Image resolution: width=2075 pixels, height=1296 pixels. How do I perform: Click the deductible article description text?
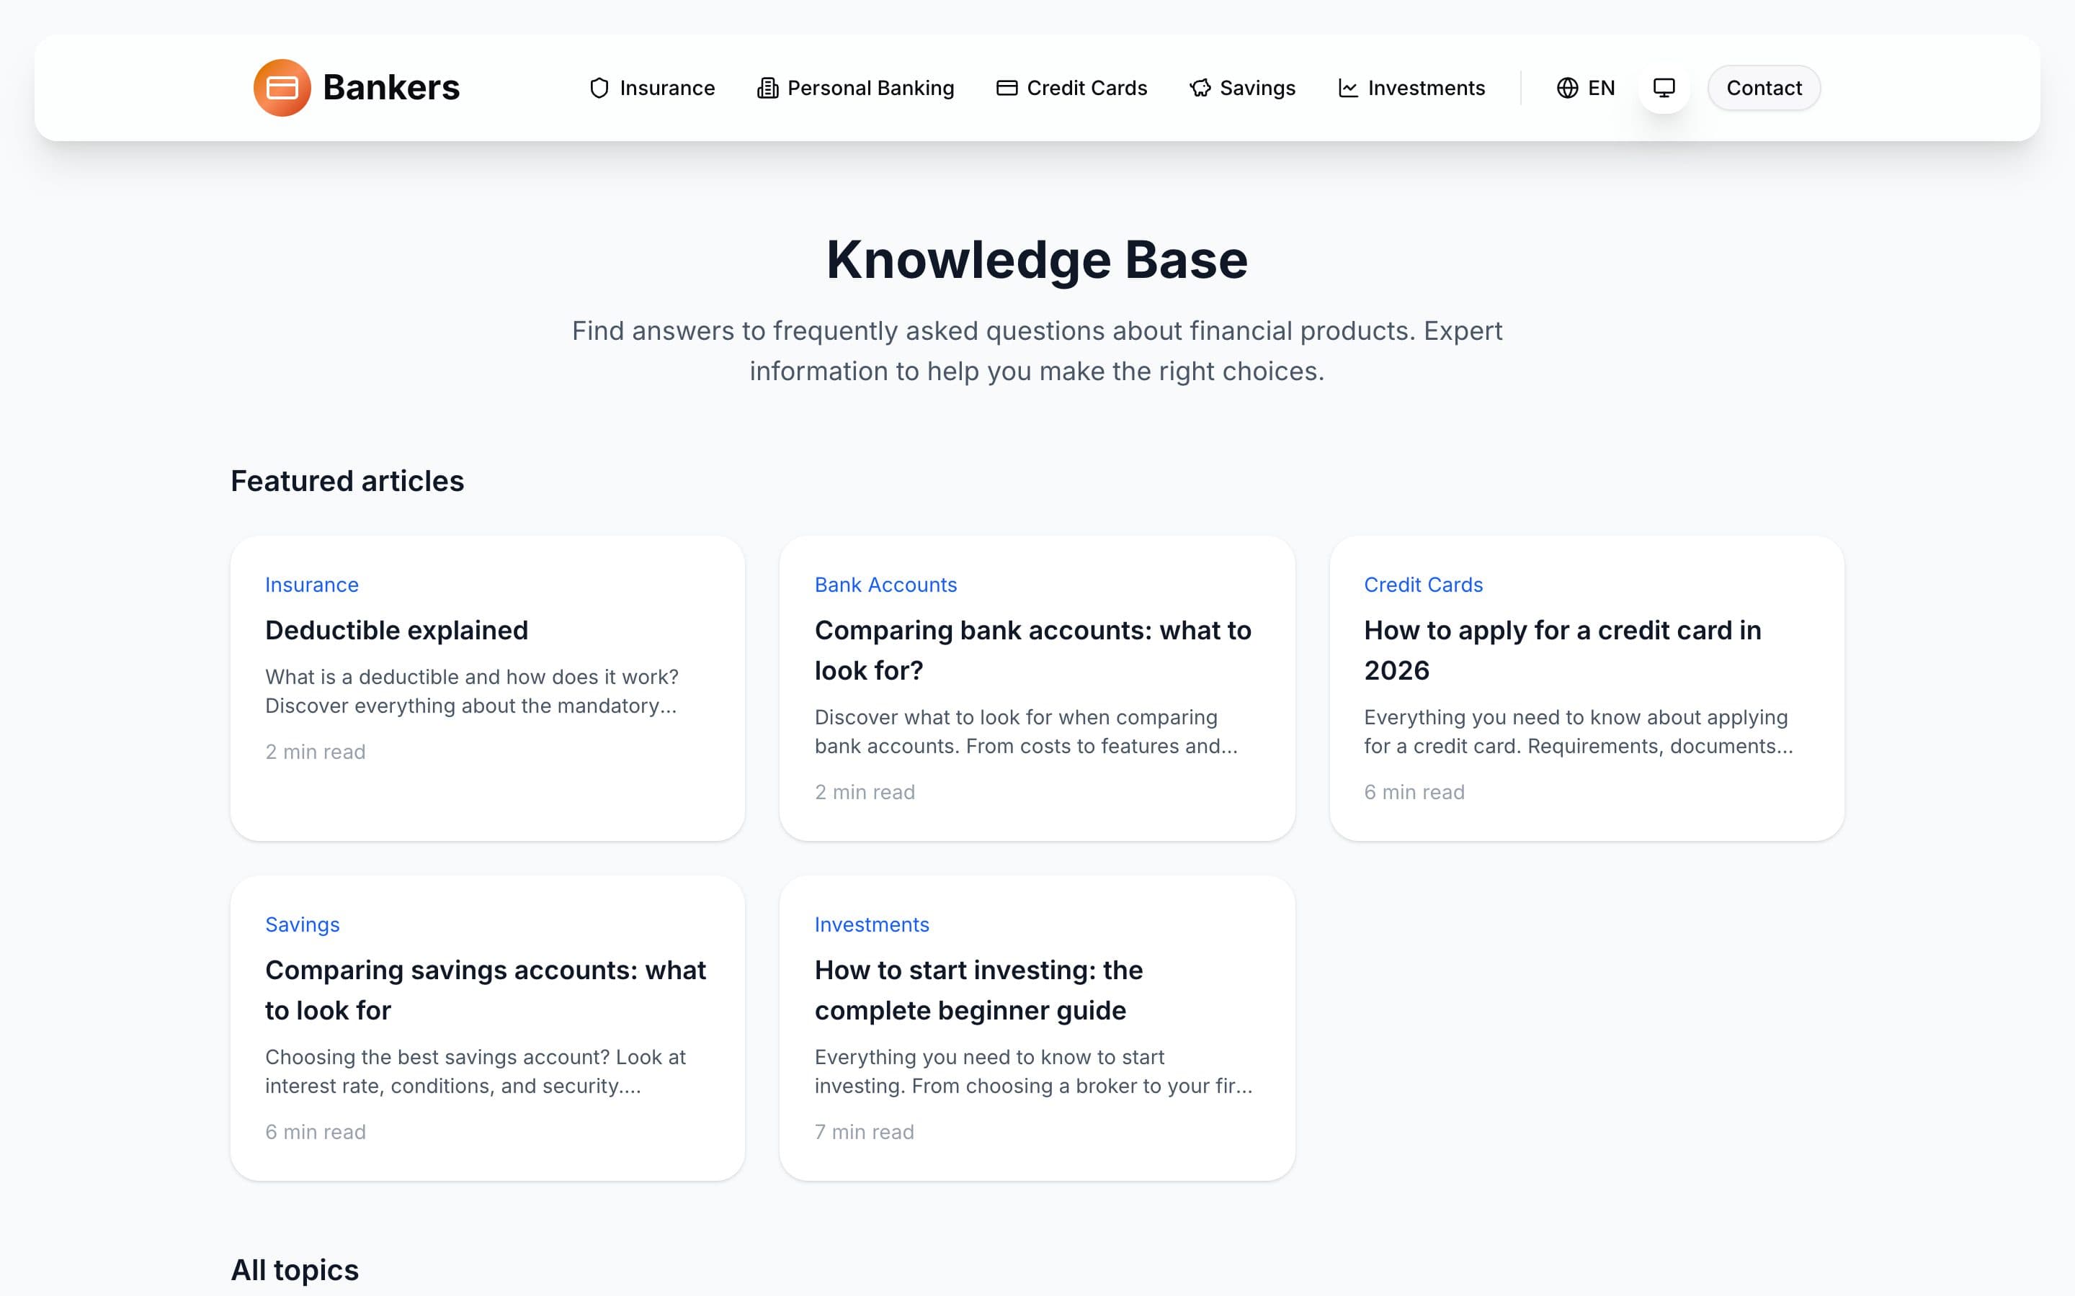[472, 691]
